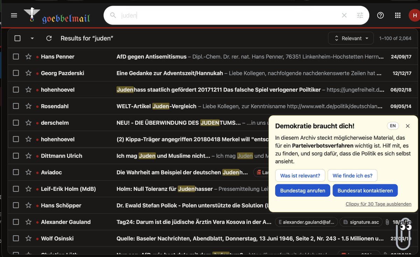The image size is (420, 257).
Task: Open the apps grid icon
Action: coord(398,15)
